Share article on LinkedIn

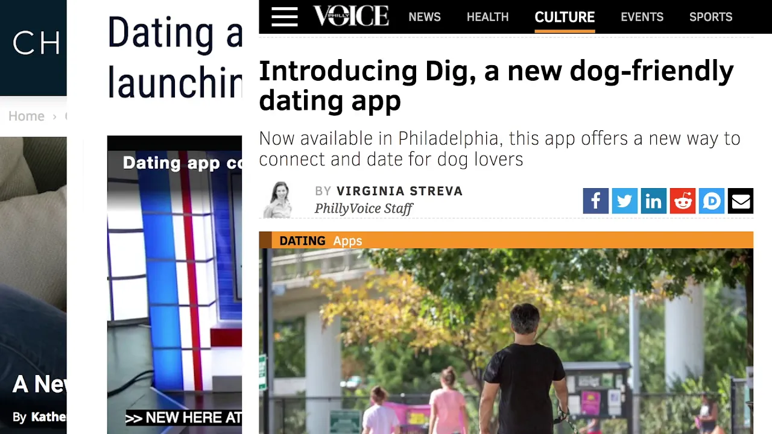click(653, 201)
